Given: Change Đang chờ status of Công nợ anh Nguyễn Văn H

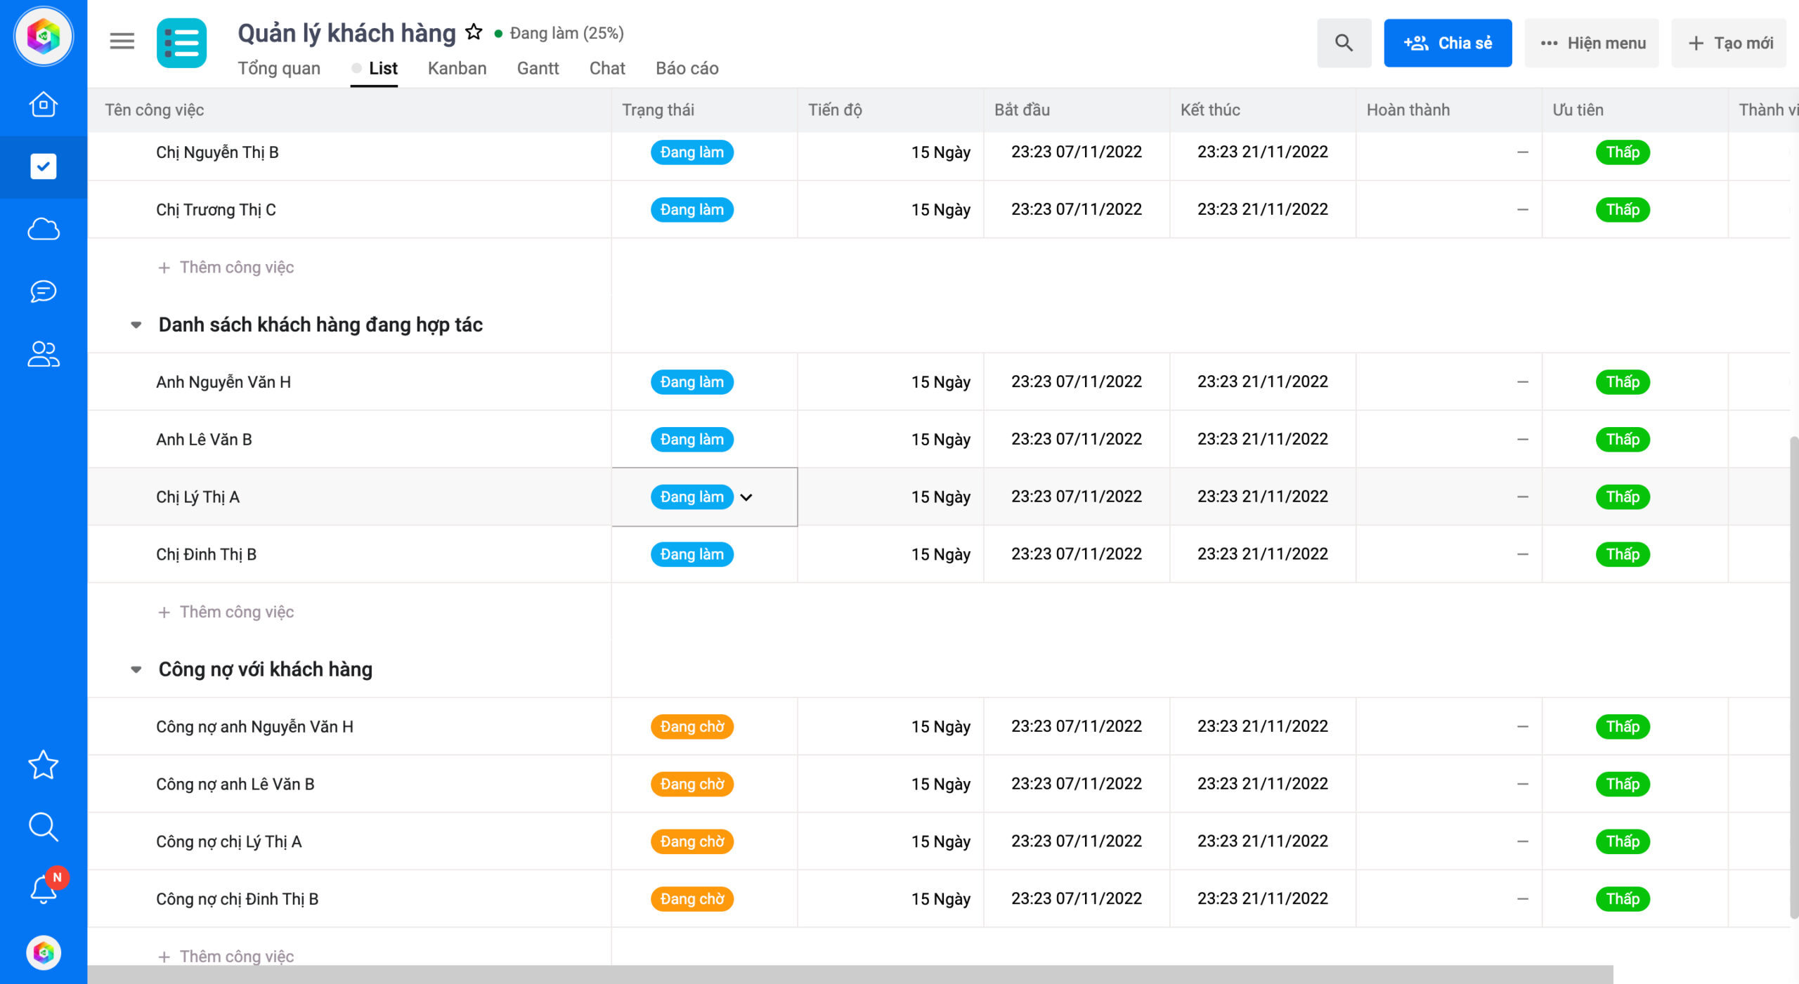Looking at the screenshot, I should pyautogui.click(x=692, y=727).
